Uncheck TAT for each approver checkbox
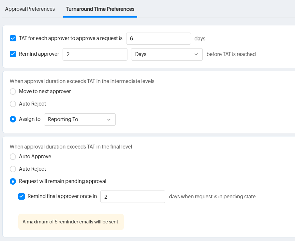This screenshot has height=241, width=295. coord(13,38)
